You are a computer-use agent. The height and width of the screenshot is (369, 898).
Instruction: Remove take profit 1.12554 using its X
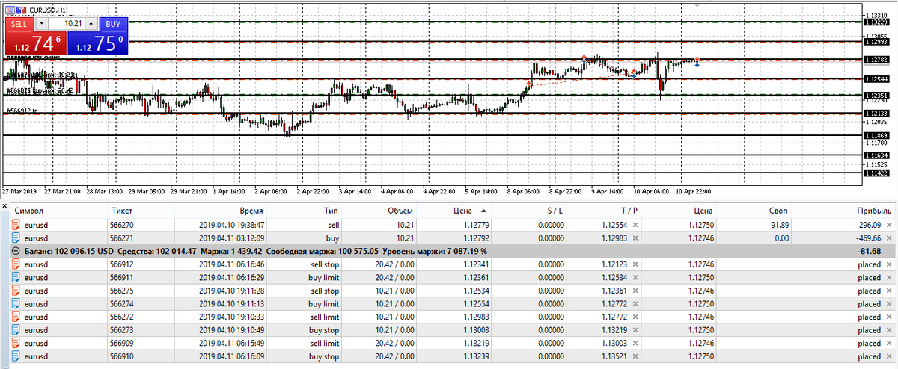click(635, 224)
